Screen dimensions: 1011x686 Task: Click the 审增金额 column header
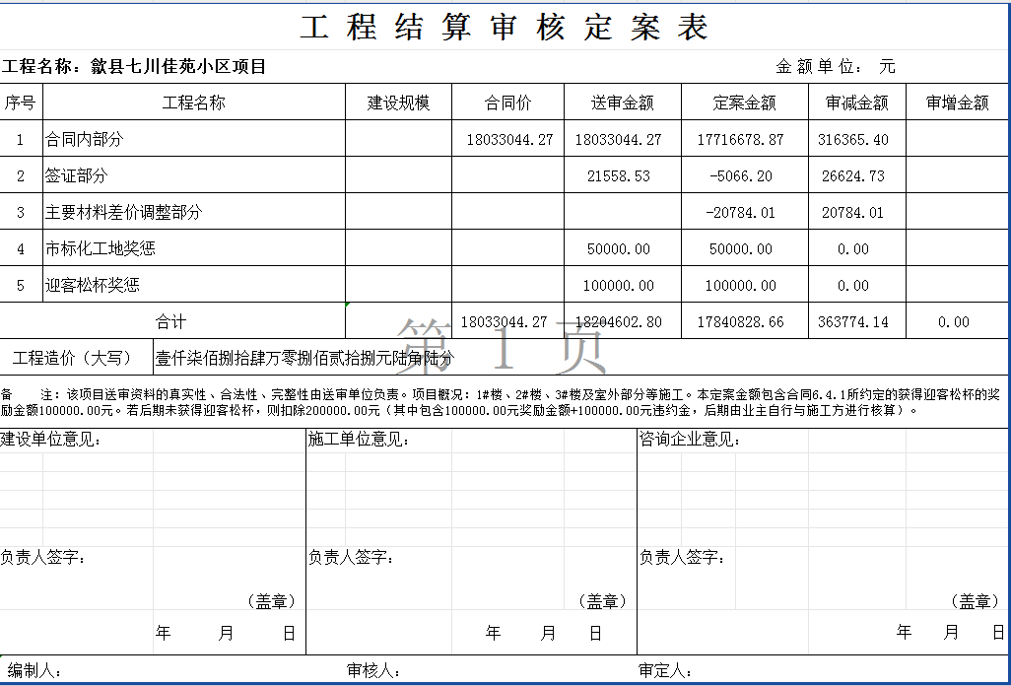pos(957,103)
